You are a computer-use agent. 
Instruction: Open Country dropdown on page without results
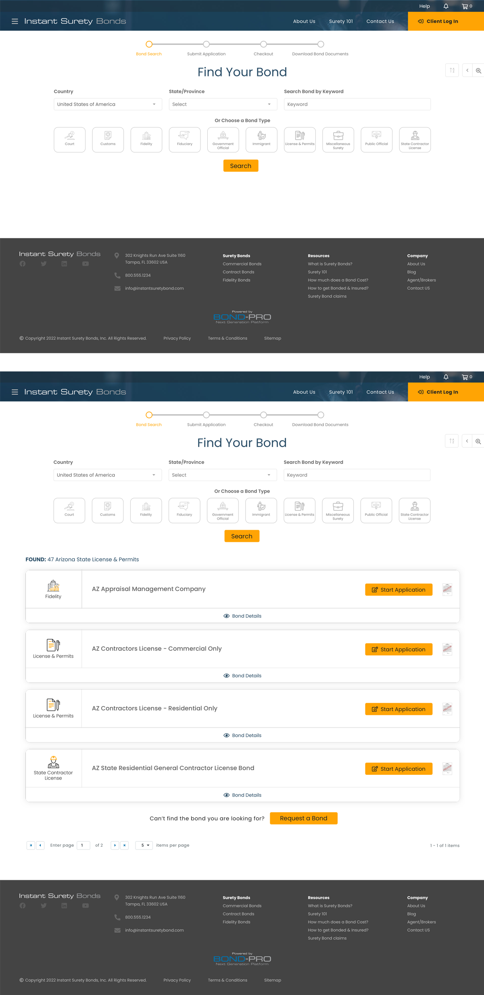click(108, 104)
